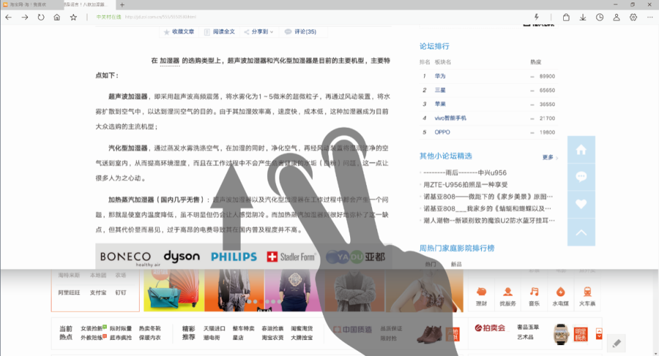Open the three-dot more menu
The width and height of the screenshot is (659, 356).
[650, 17]
